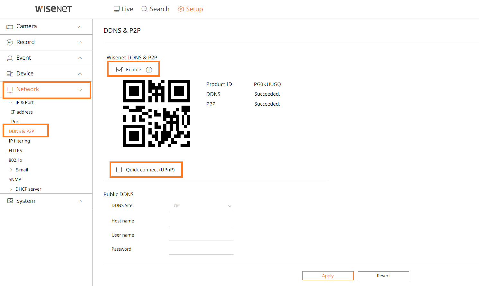The width and height of the screenshot is (479, 286).
Task: Expand the E-mail tree item
Action: tap(11, 170)
